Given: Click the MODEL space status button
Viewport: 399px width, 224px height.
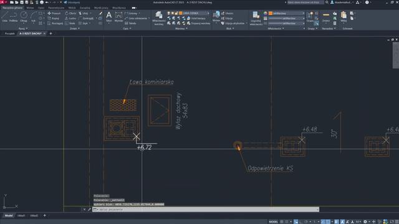Looking at the screenshot, I should pyautogui.click(x=273, y=222).
